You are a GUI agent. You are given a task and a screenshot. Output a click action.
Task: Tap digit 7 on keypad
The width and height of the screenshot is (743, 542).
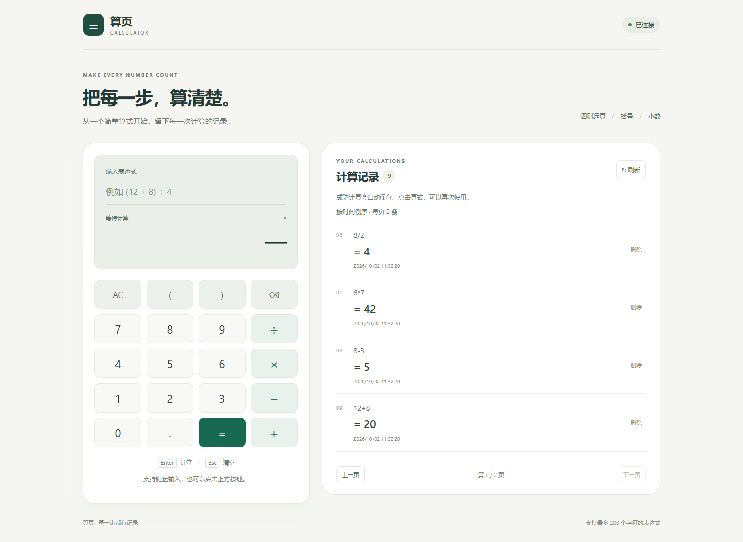pos(118,329)
